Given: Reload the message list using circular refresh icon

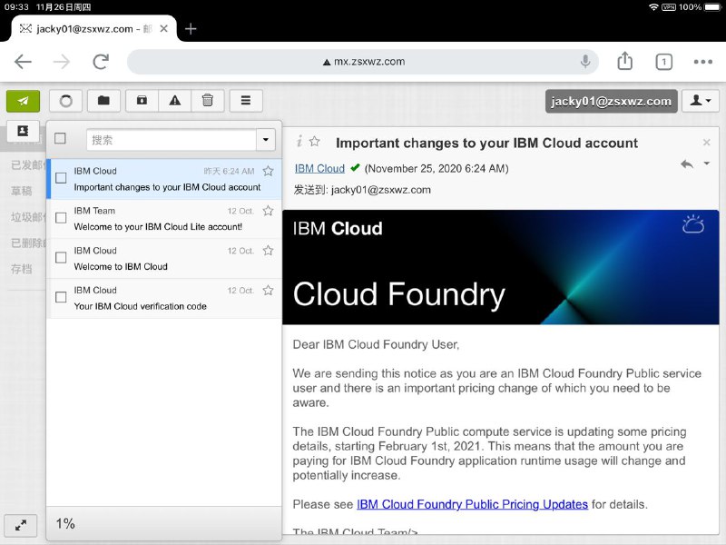Looking at the screenshot, I should click(65, 101).
